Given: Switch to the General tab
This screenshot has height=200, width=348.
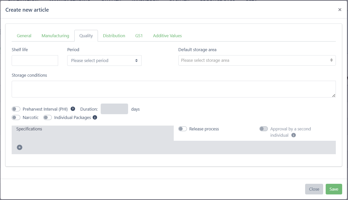Looking at the screenshot, I should 24,36.
